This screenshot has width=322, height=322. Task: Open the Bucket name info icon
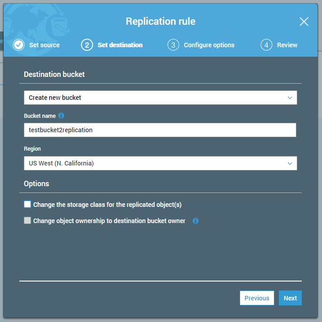point(61,116)
